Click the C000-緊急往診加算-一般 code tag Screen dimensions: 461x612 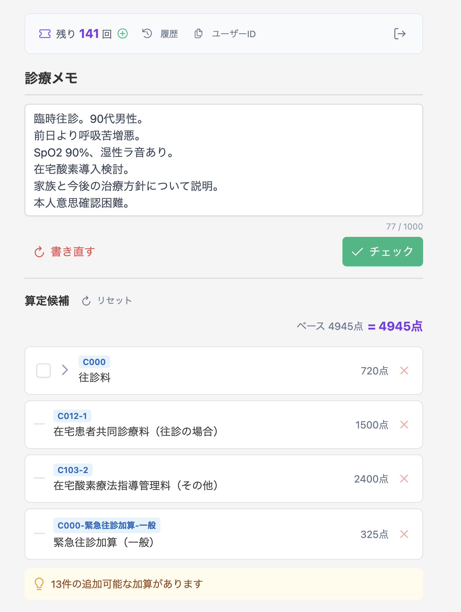click(x=107, y=525)
